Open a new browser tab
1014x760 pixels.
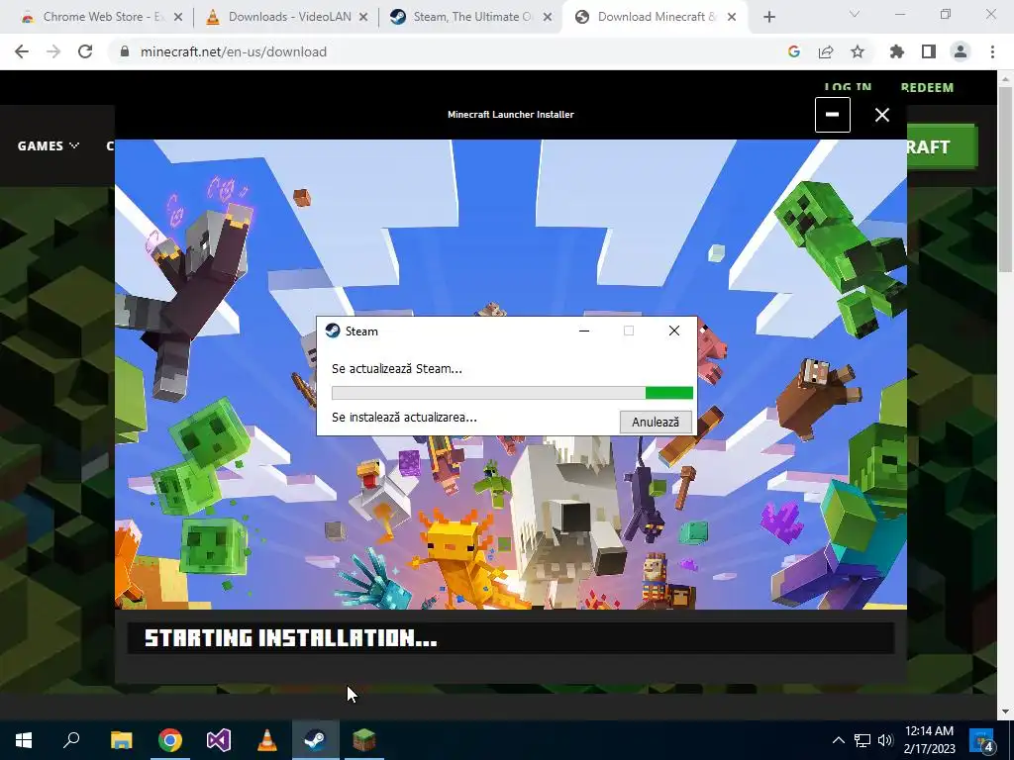(768, 18)
